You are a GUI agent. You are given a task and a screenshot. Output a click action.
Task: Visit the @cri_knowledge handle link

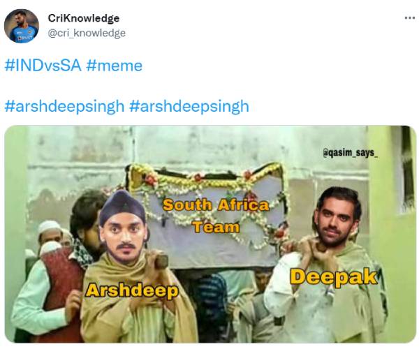click(87, 33)
